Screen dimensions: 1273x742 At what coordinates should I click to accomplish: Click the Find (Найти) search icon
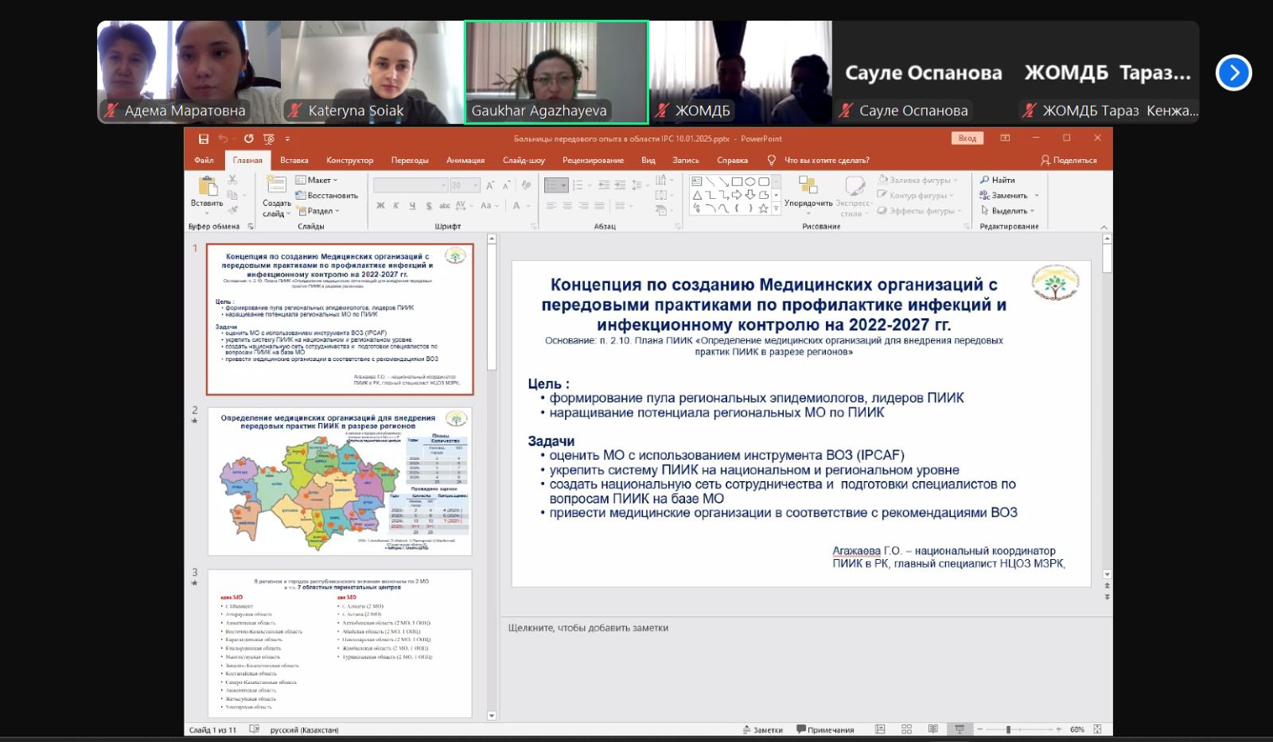tap(998, 180)
